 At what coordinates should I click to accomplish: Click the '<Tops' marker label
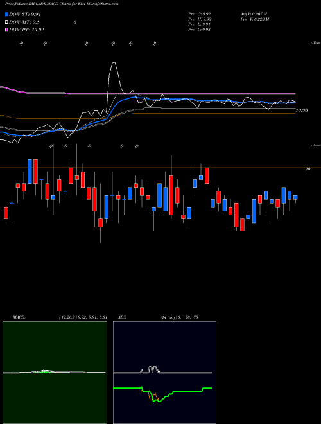[316, 43]
